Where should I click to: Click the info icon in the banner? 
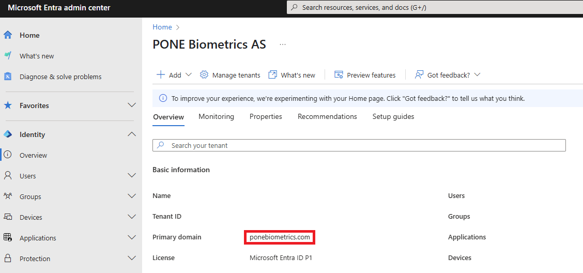tap(163, 98)
